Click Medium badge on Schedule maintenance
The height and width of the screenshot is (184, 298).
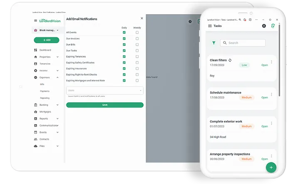246,98
